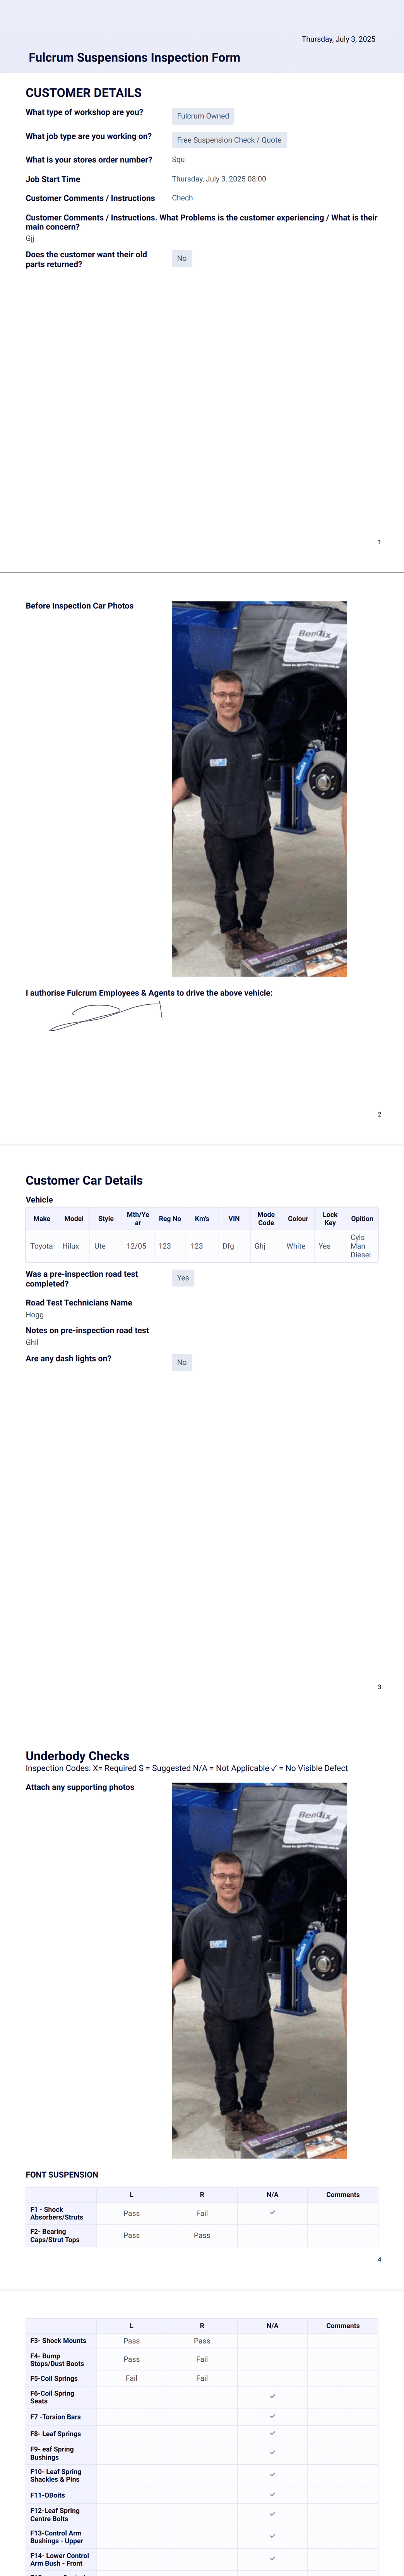404x2576 pixels.
Task: Open the Before Inspection Car Photos image
Action: coord(259,788)
